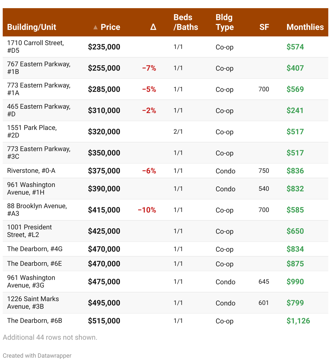
Task: Click the 645 square footage value
Action: click(x=263, y=282)
